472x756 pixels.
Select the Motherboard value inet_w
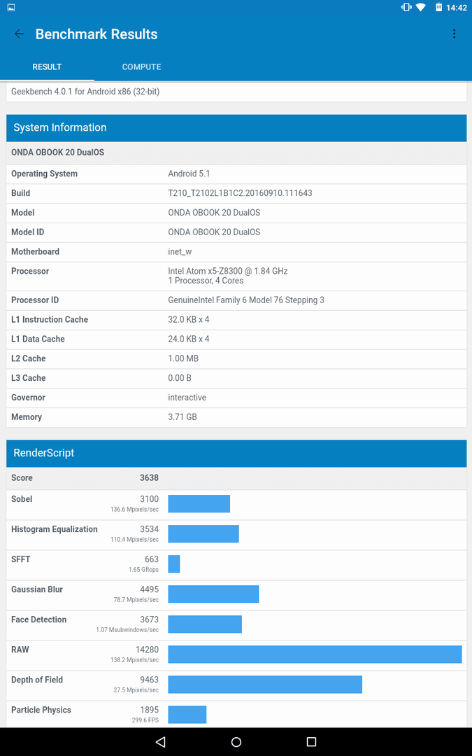180,252
